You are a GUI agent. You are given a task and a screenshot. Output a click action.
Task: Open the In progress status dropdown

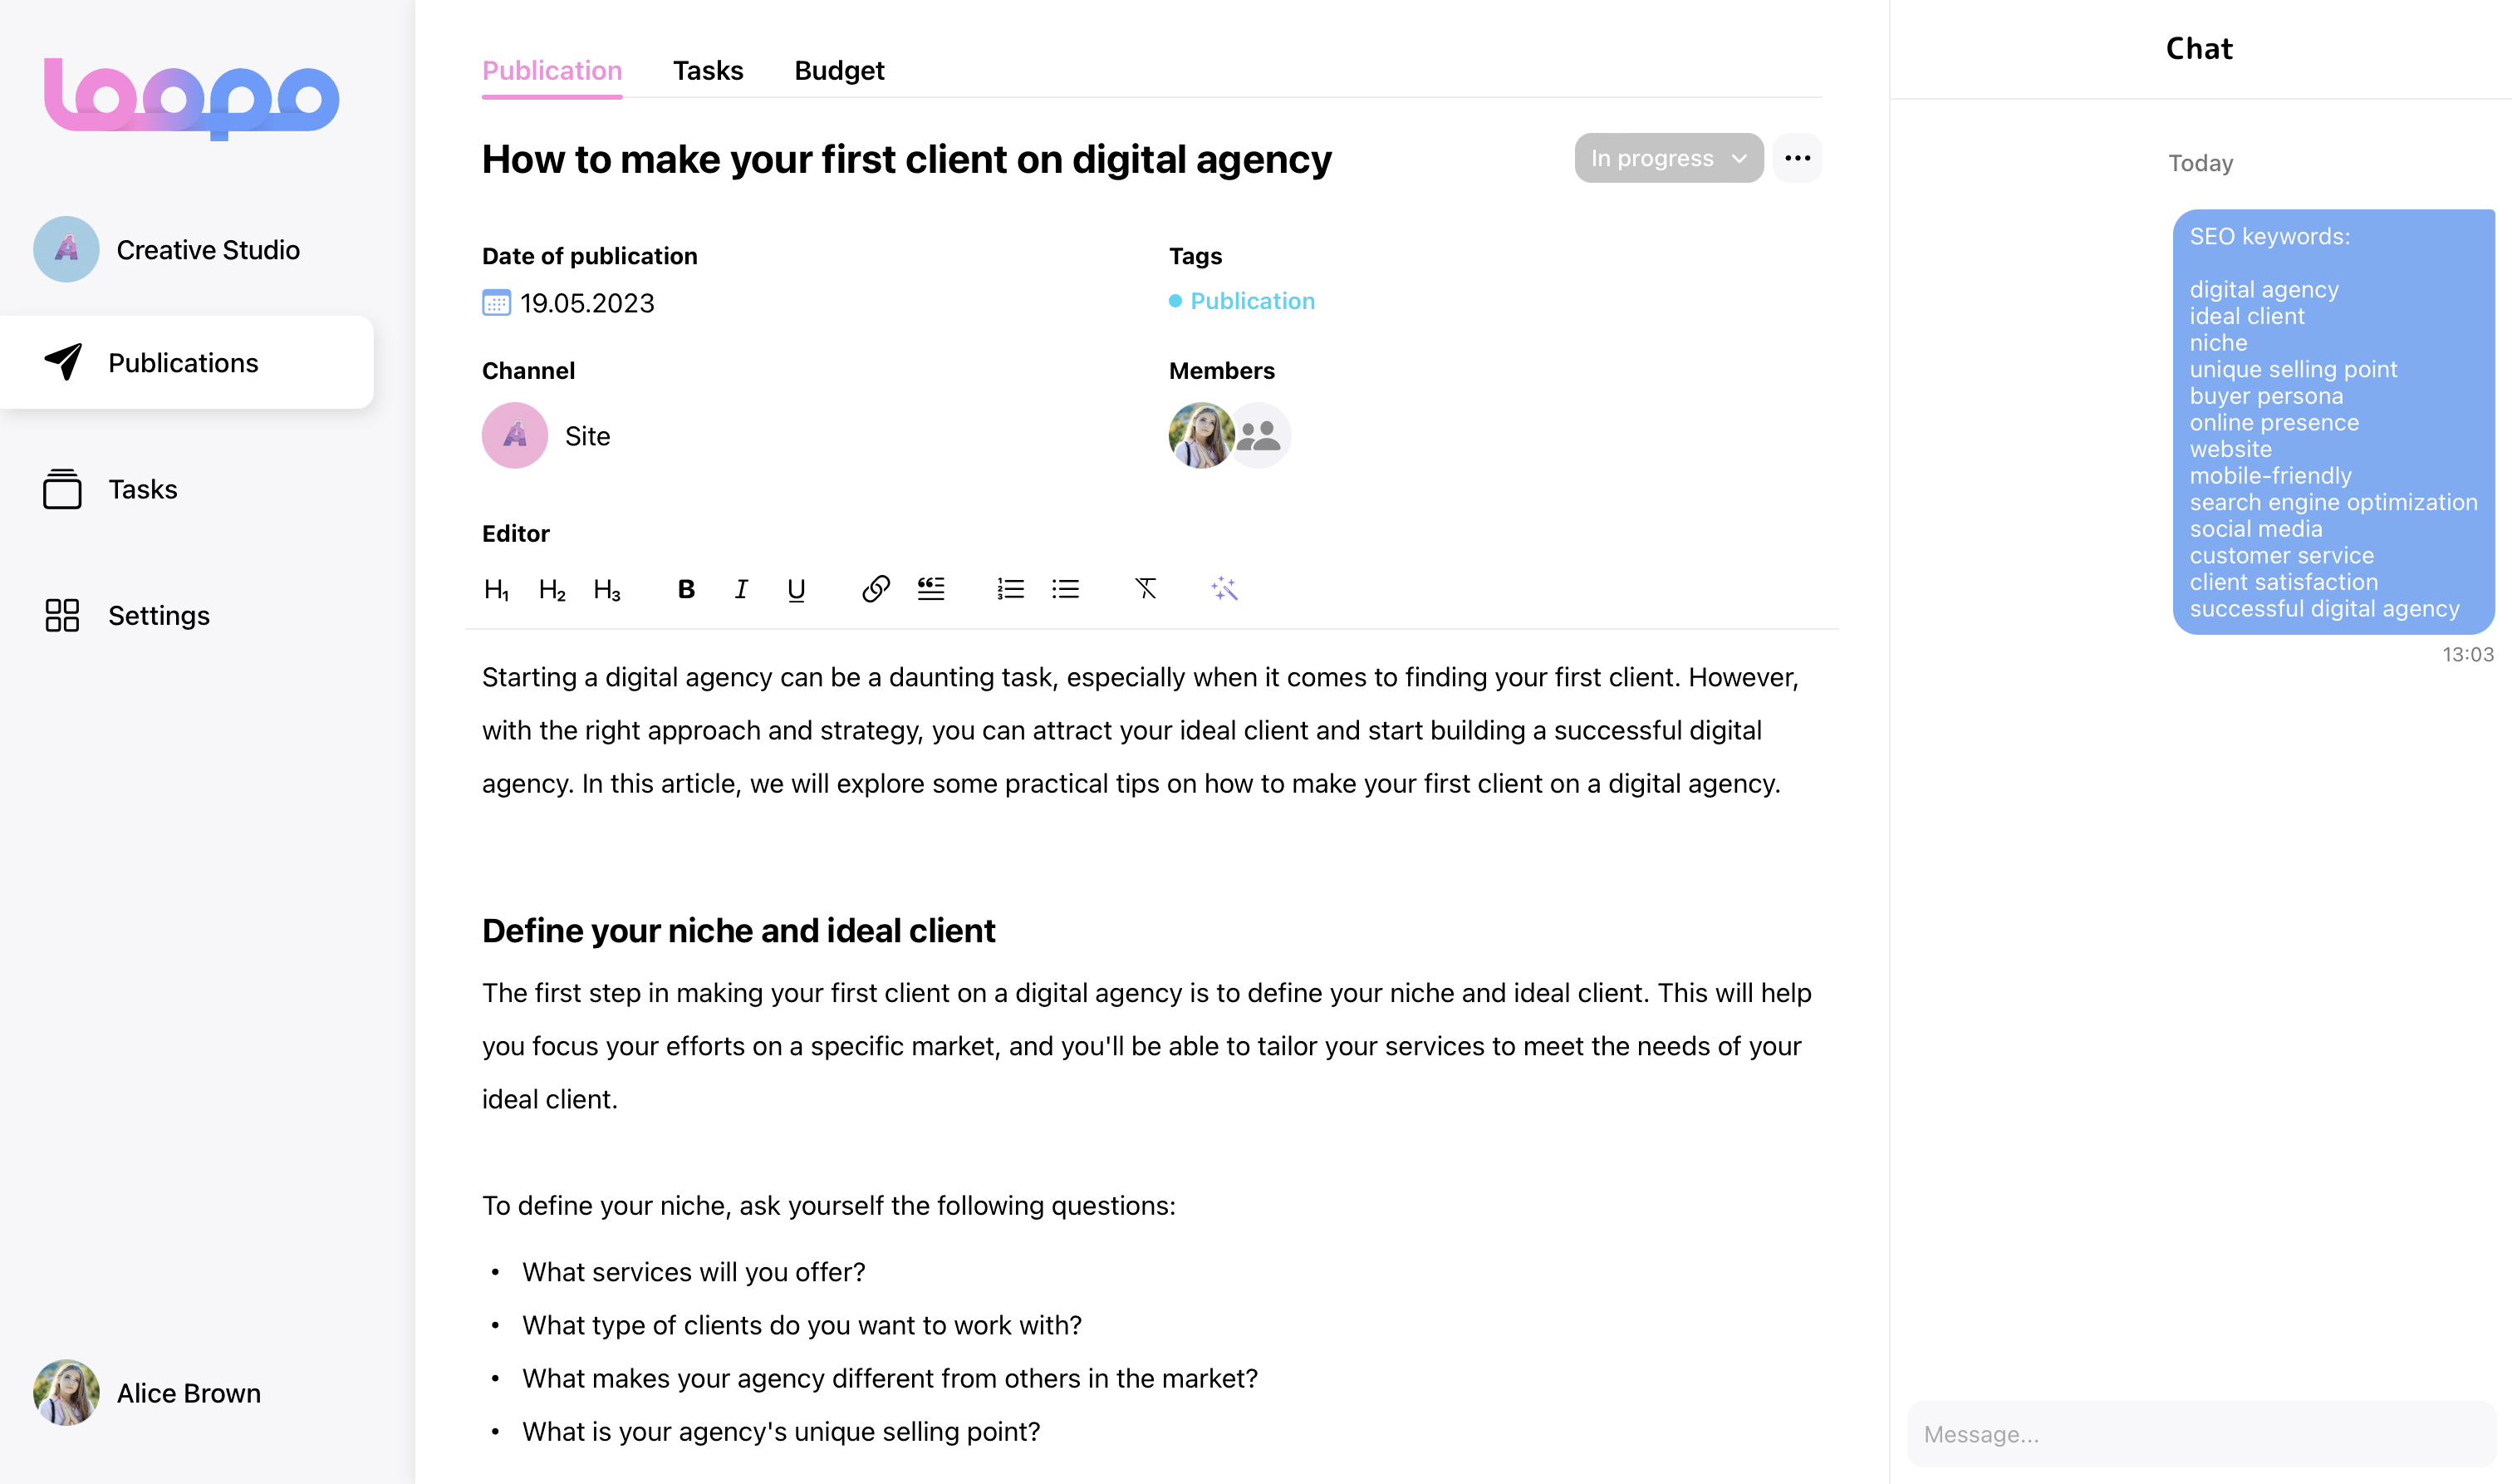point(1668,158)
